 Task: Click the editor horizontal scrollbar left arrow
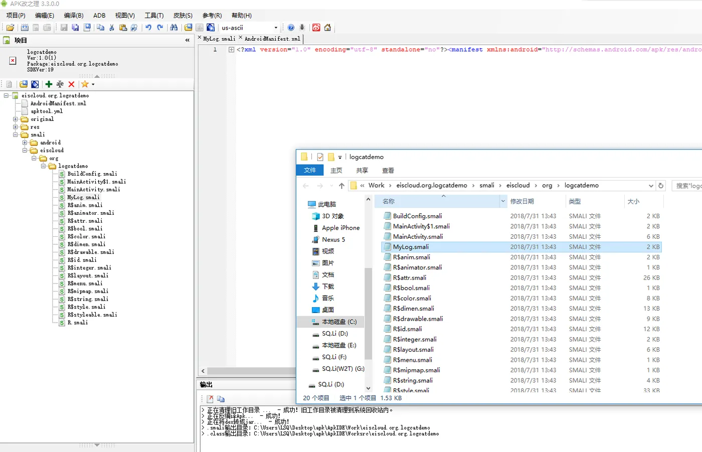point(203,371)
